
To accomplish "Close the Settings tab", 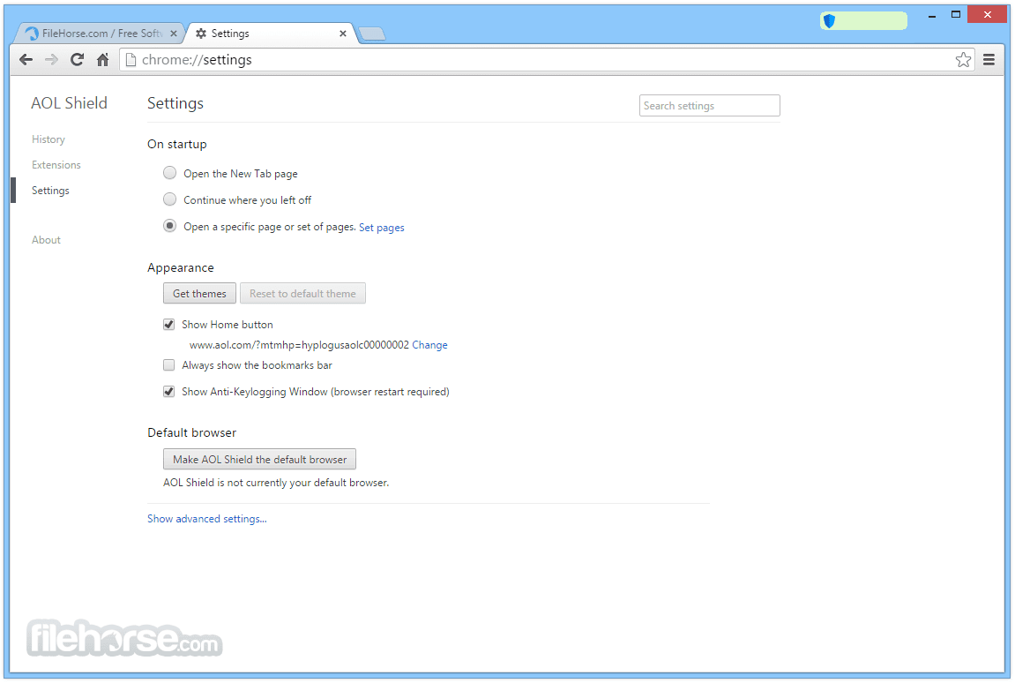I will click(343, 33).
